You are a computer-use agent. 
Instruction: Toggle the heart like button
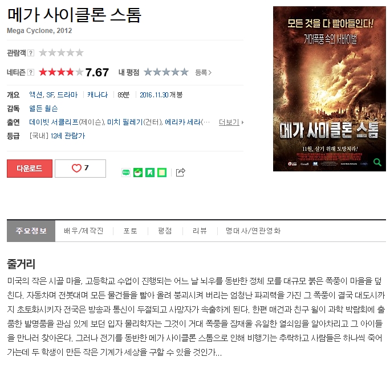[x=80, y=169]
